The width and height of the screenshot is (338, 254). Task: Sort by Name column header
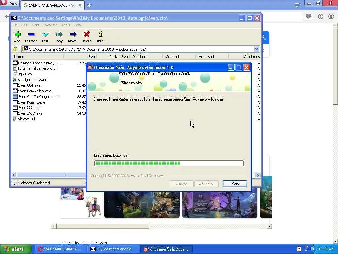pos(38,57)
